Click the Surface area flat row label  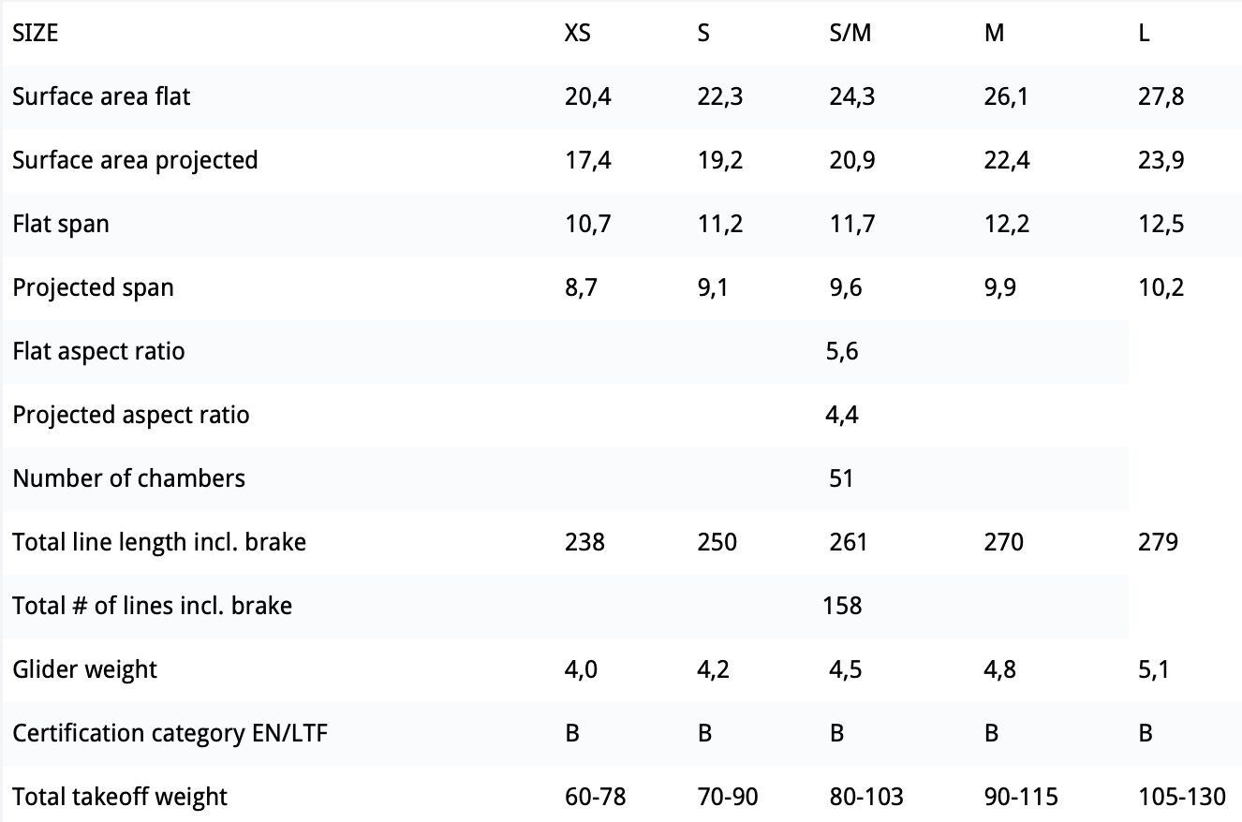(101, 96)
